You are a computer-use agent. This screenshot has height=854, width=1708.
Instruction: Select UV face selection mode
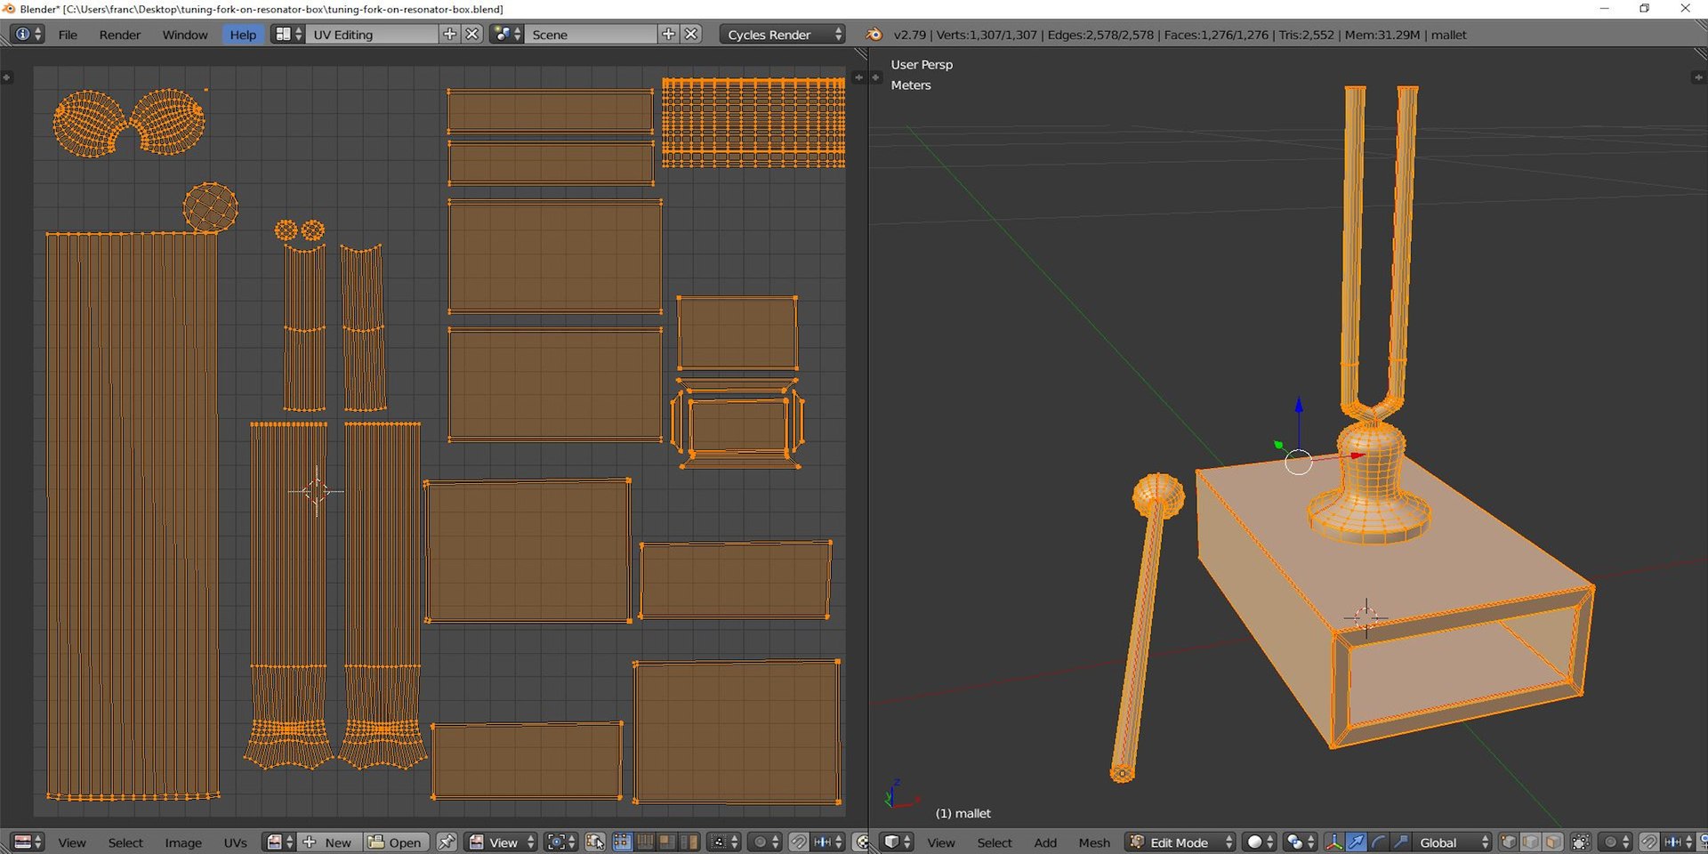point(666,842)
